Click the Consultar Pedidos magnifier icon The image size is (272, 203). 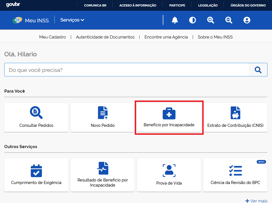pyautogui.click(x=36, y=113)
